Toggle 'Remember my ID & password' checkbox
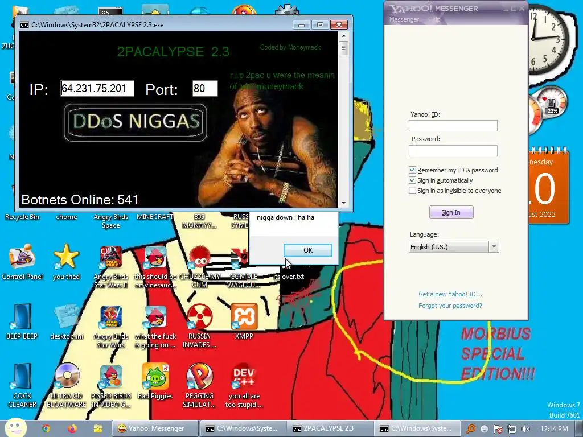Viewport: 583px width, 437px height. pos(412,170)
